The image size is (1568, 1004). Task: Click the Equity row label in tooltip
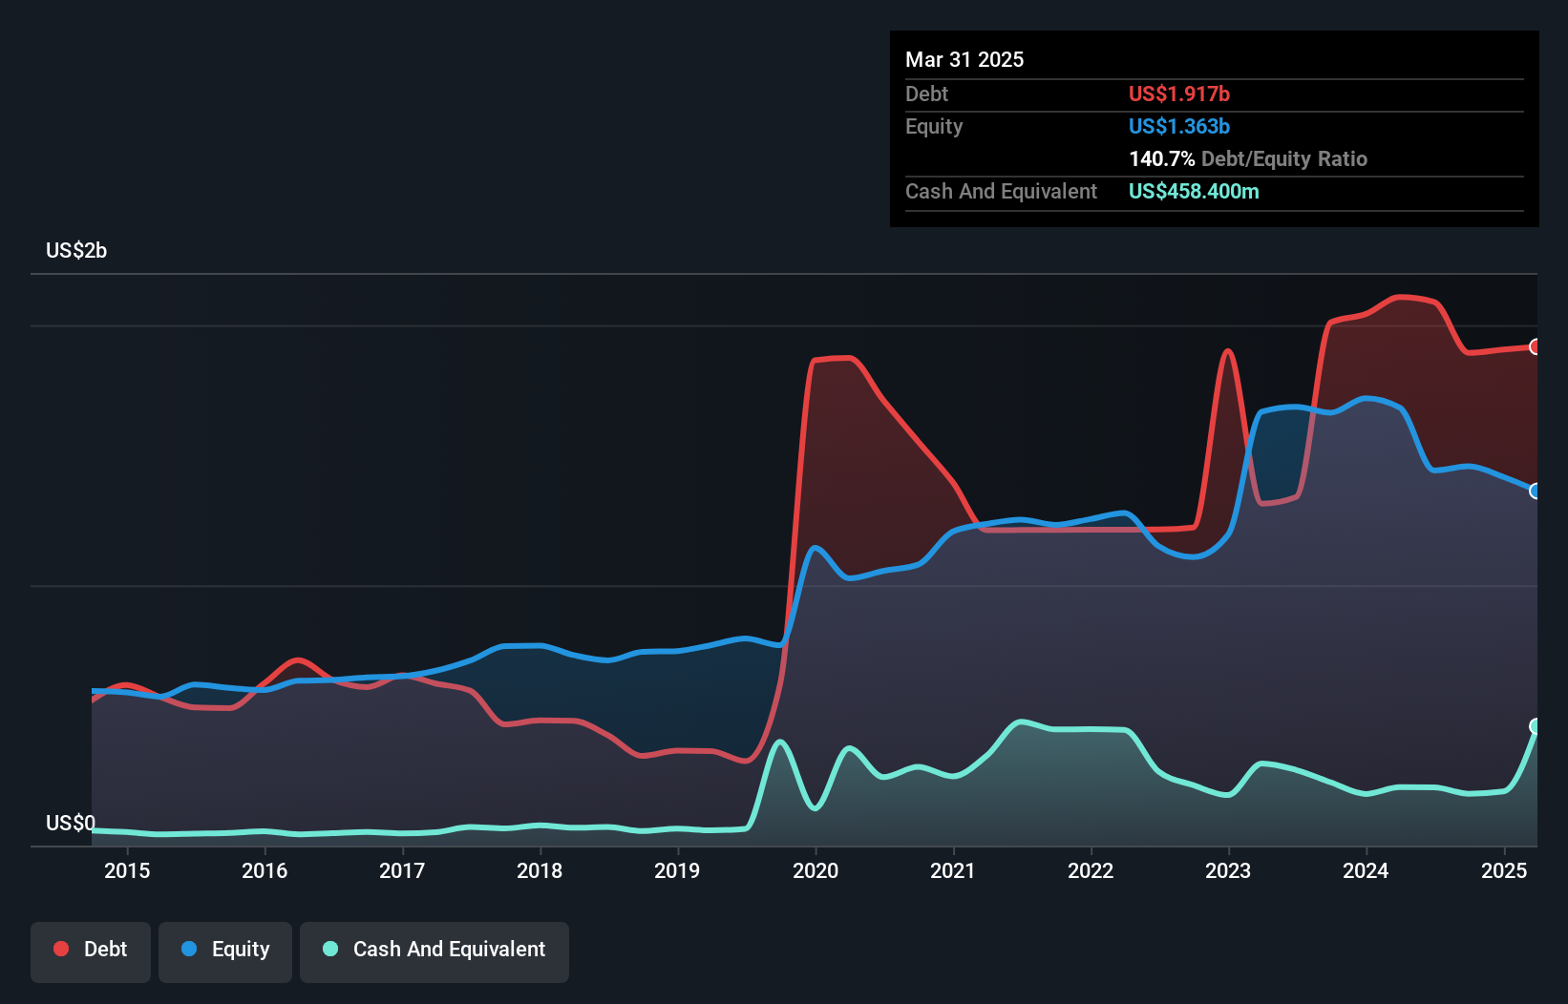click(934, 126)
